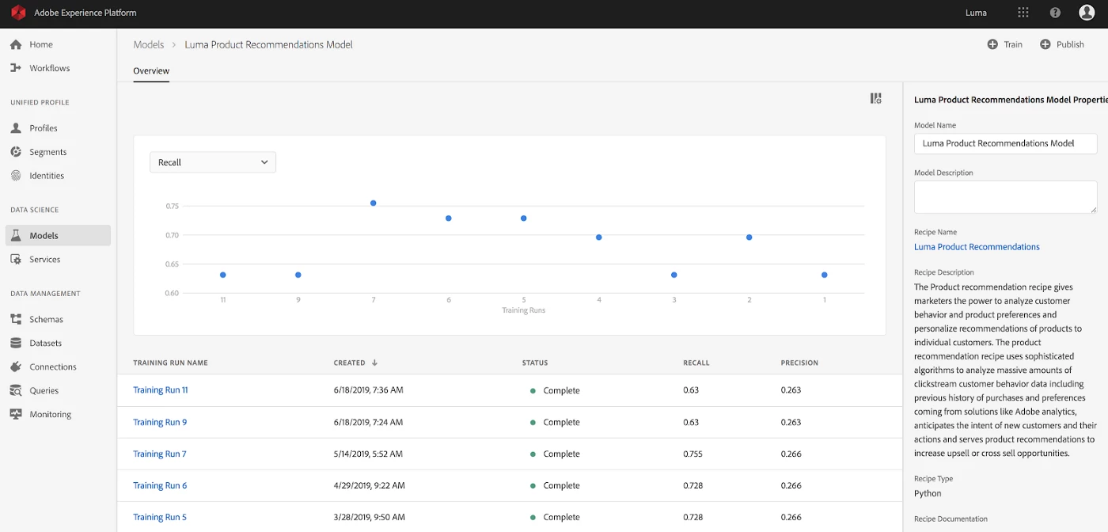The image size is (1108, 532).
Task: Click the Python recipe type value
Action: [x=928, y=493]
